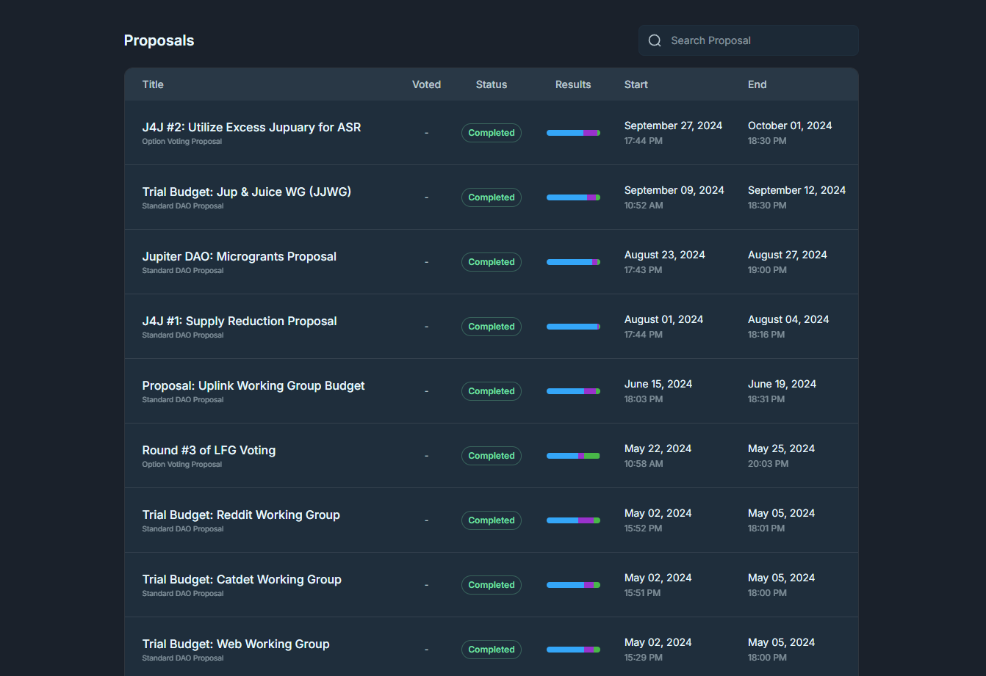Click Completed badge for J4J #2 proposal
This screenshot has width=986, height=676.
point(491,133)
